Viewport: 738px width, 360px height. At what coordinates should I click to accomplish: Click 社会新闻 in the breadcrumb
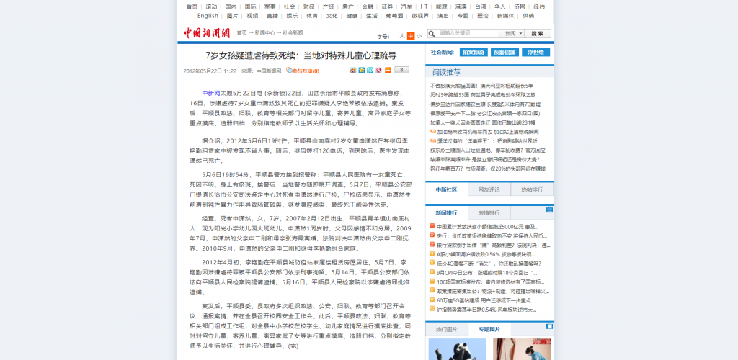[293, 33]
